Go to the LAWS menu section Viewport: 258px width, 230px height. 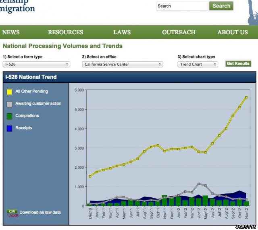[x=122, y=32]
